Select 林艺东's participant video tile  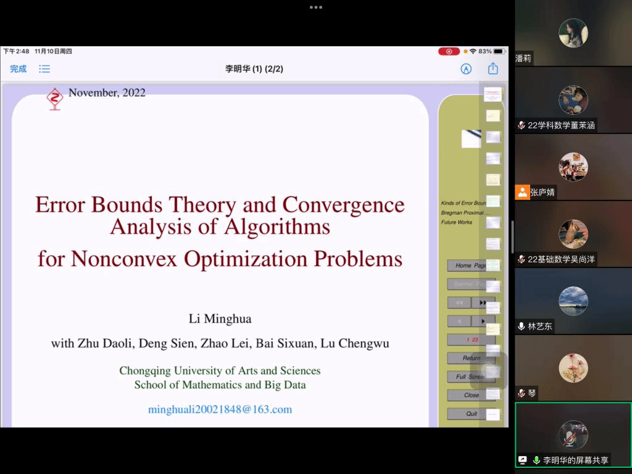(573, 301)
